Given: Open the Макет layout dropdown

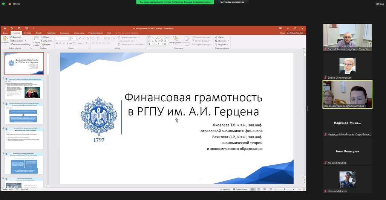Looking at the screenshot, I should click(x=46, y=37).
